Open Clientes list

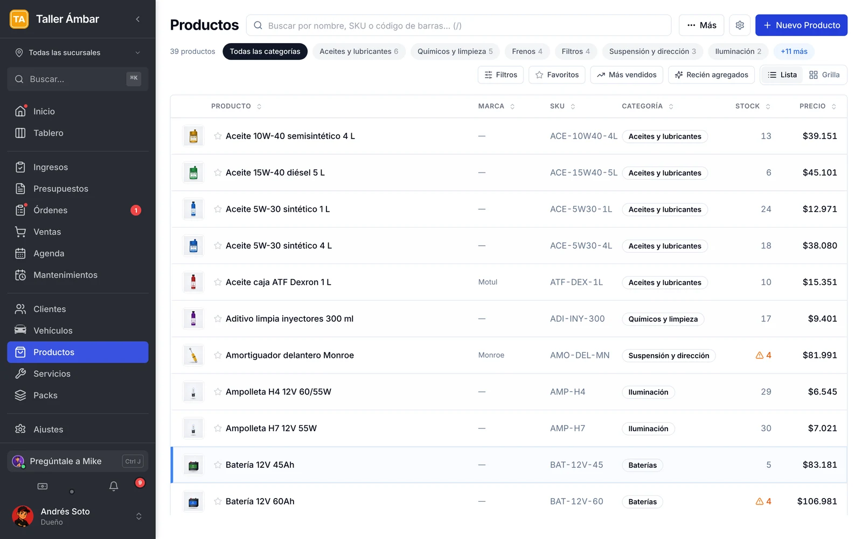(78, 309)
